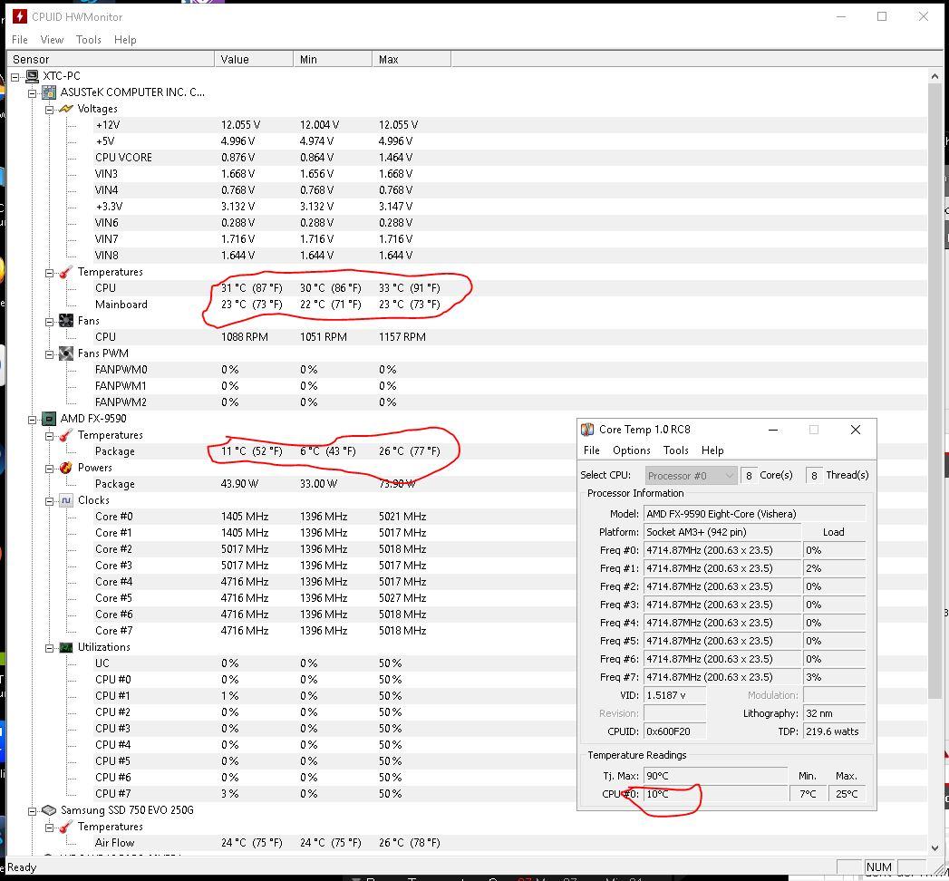Close the Core Temp window

[856, 430]
